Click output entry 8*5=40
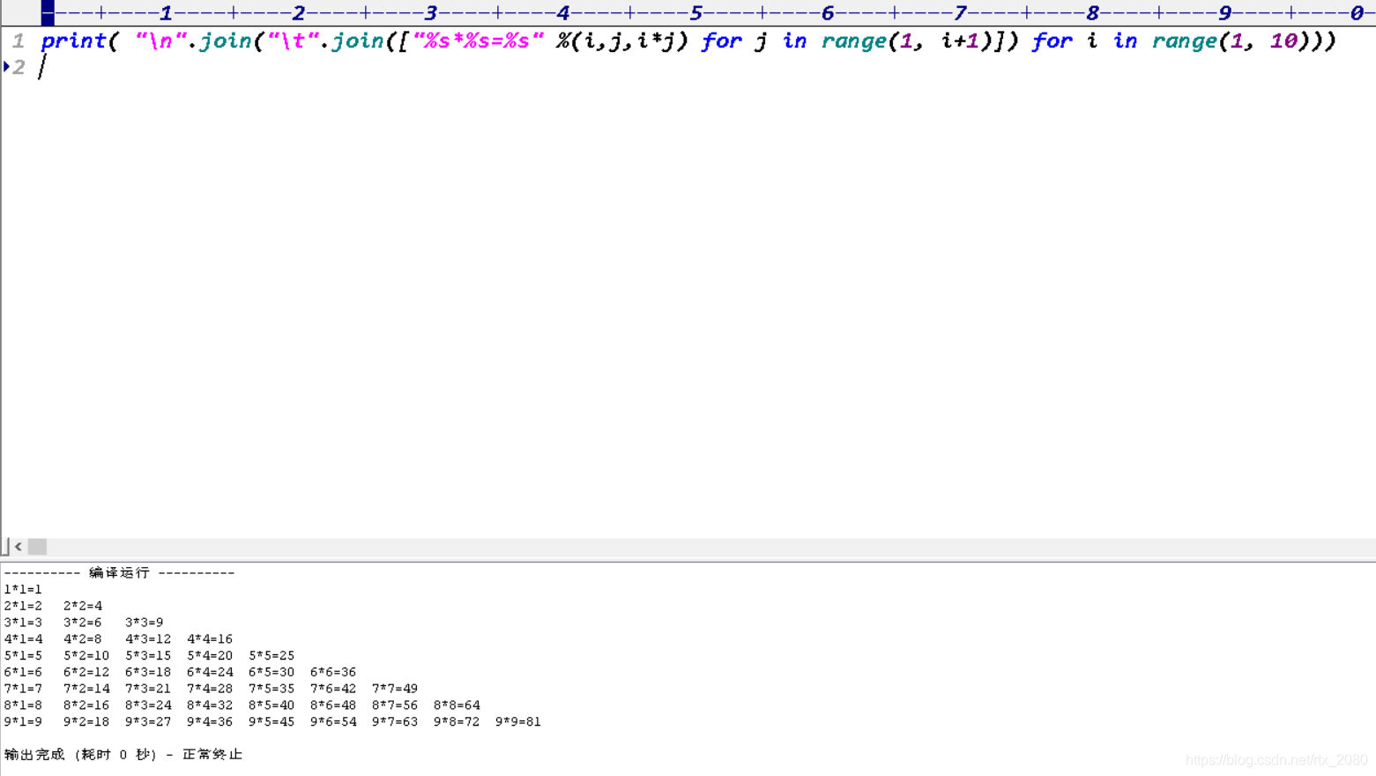Image resolution: width=1376 pixels, height=776 pixels. click(271, 705)
